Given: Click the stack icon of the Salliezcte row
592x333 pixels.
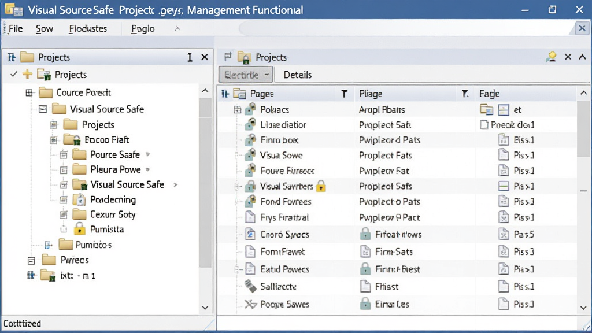Looking at the screenshot, I should click(x=250, y=286).
